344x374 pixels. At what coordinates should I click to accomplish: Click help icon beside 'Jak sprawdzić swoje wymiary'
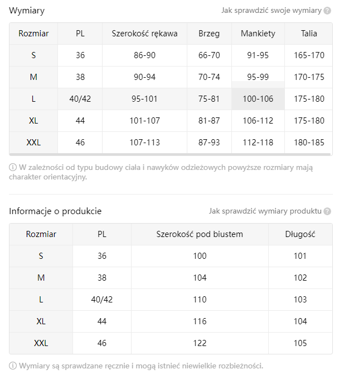point(327,11)
